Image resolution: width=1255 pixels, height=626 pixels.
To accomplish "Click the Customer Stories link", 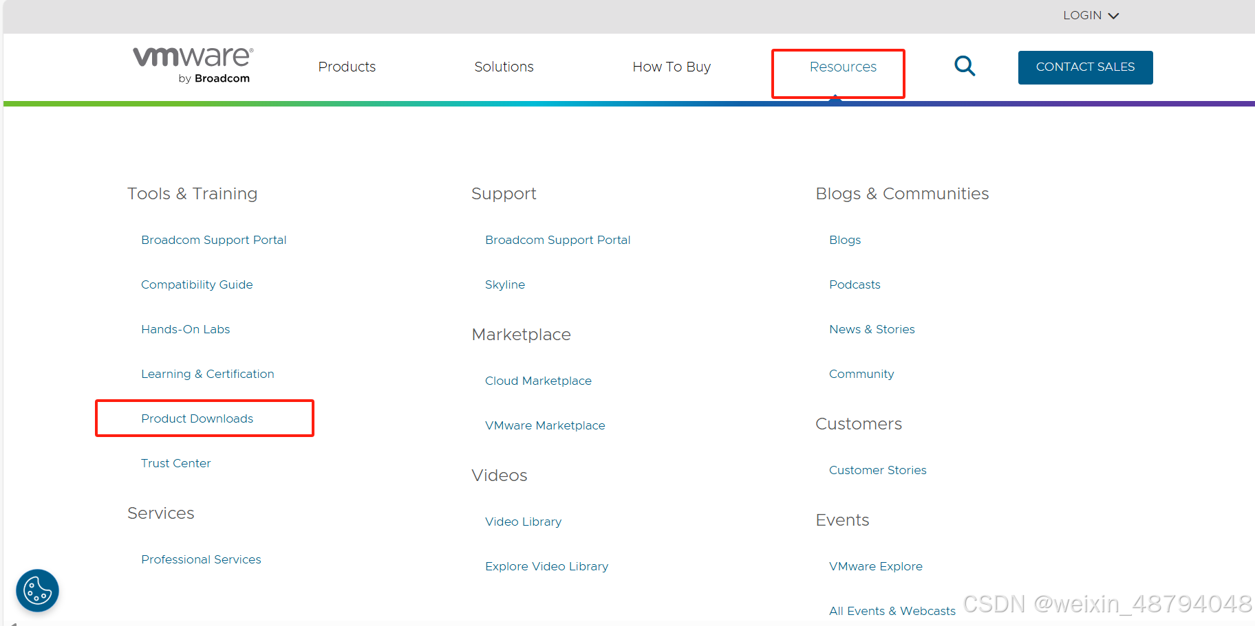I will coord(877,470).
